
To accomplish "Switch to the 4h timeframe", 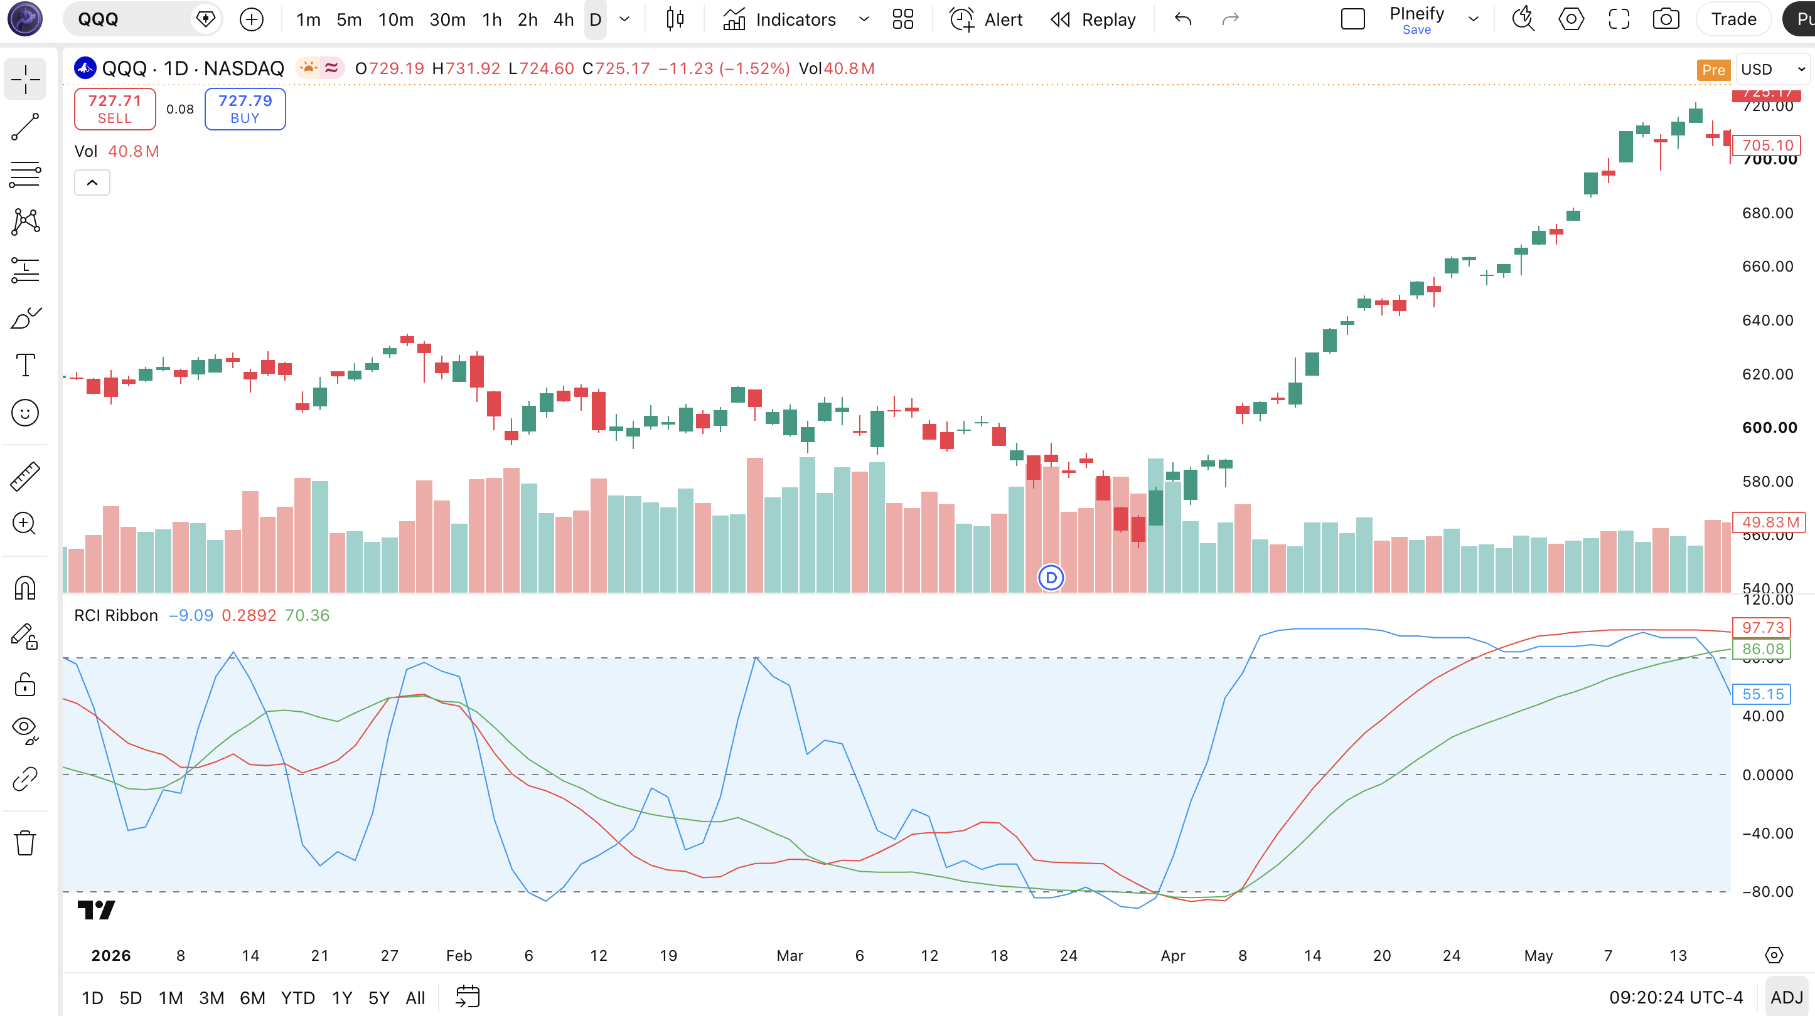I will click(564, 19).
